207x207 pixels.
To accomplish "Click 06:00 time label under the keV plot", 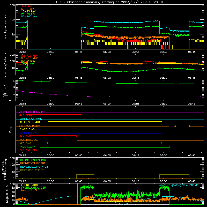I will pyautogui.click(x=107, y=52).
